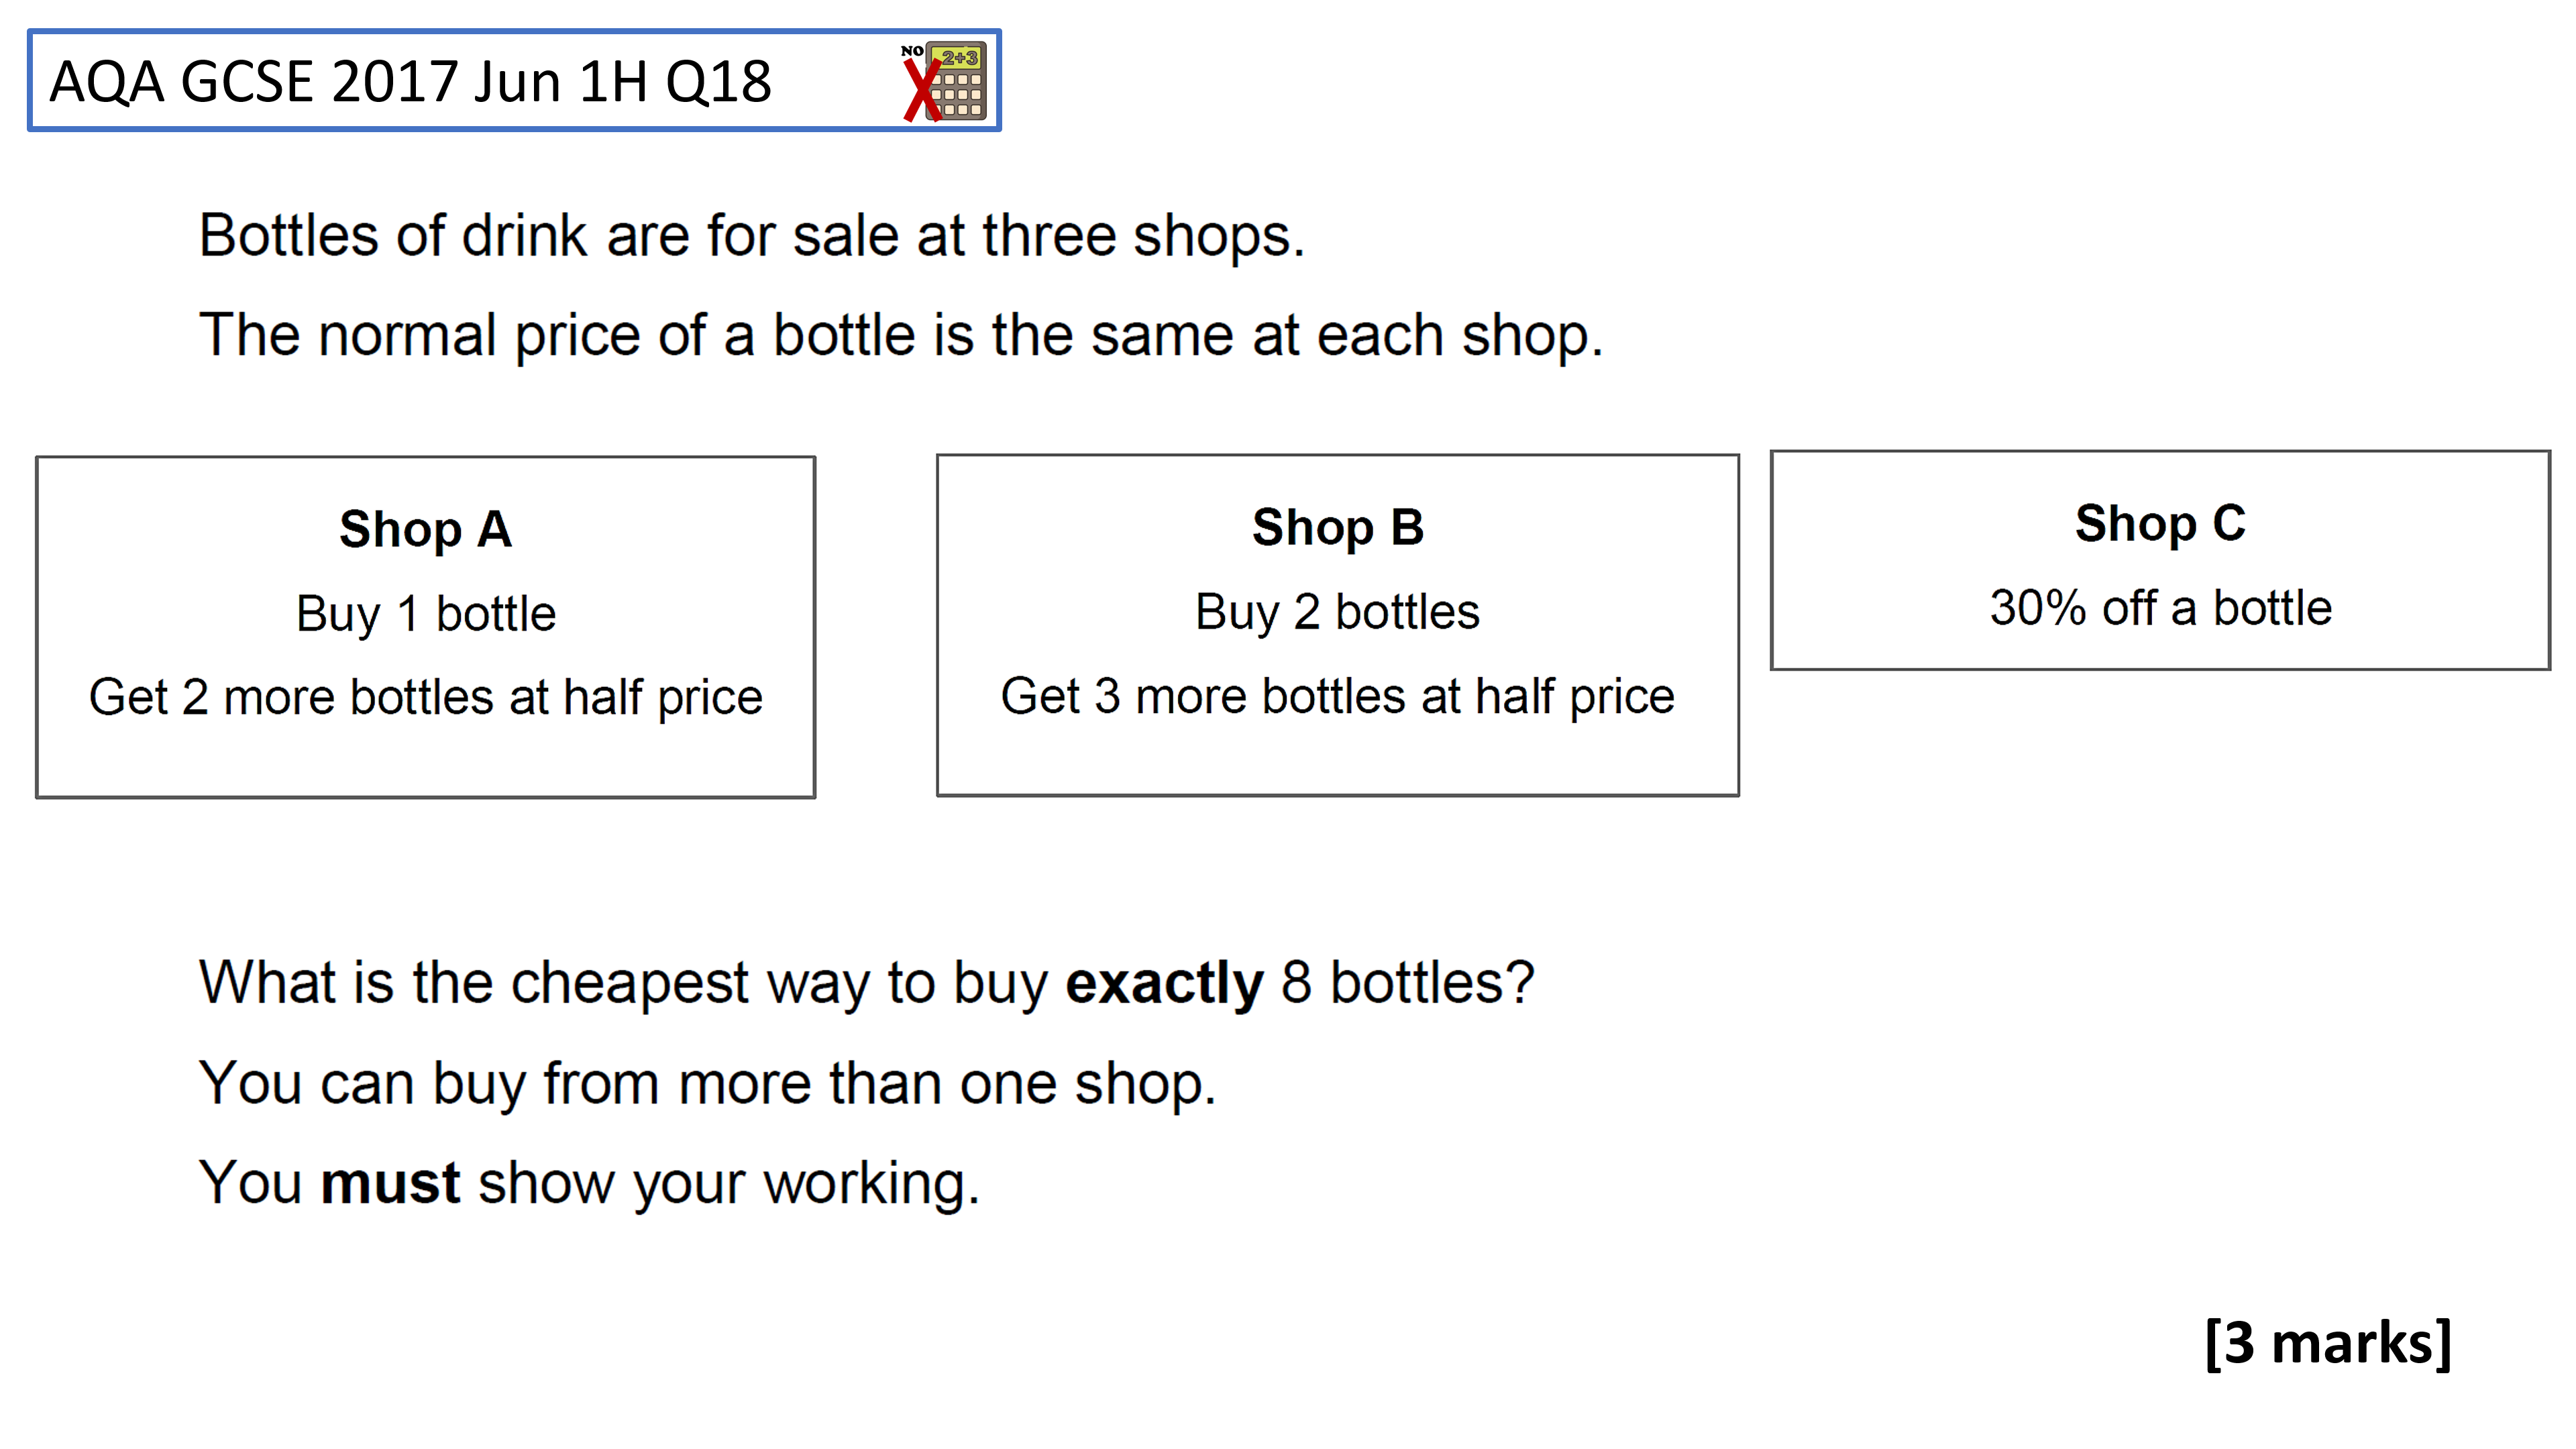Click the calculator display showing 2+3

(x=959, y=58)
